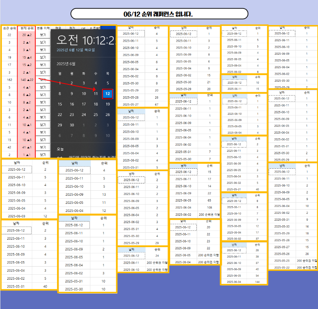This screenshot has height=309, width=318.
Task: Select date 29 in the calendar
Action: pyautogui.click(x=60, y=125)
